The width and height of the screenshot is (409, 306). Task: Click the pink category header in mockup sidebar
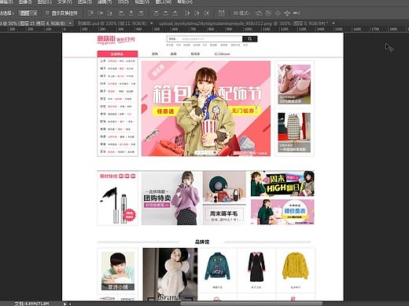(117, 54)
